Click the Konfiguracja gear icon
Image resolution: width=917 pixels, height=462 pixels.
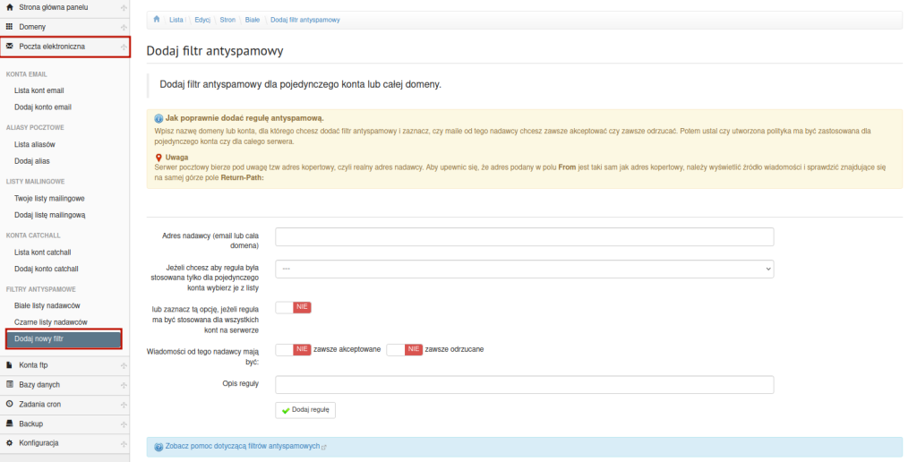click(x=10, y=443)
